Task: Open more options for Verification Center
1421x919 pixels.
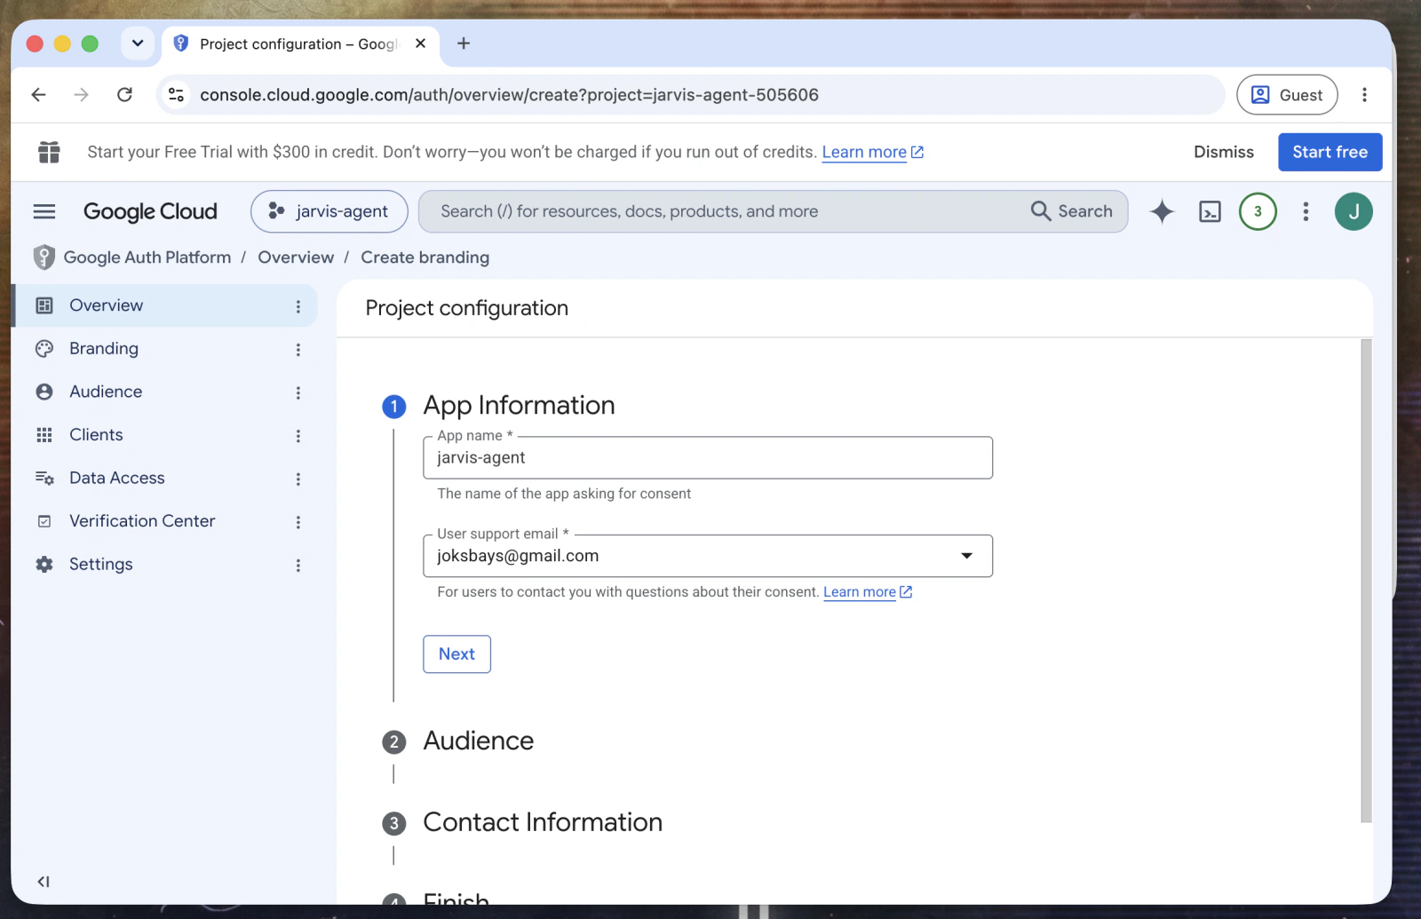Action: [298, 522]
